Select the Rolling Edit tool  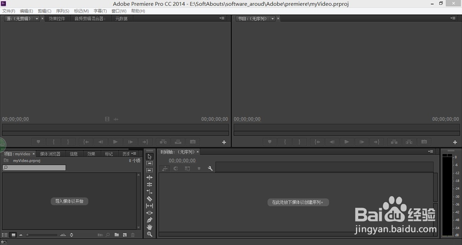point(149,185)
